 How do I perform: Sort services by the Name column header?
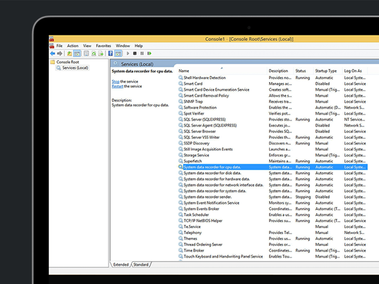click(184, 71)
